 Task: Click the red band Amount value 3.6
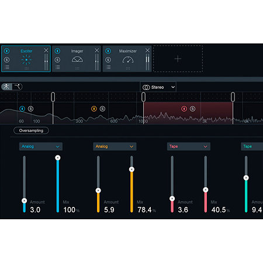pyautogui.click(x=183, y=210)
